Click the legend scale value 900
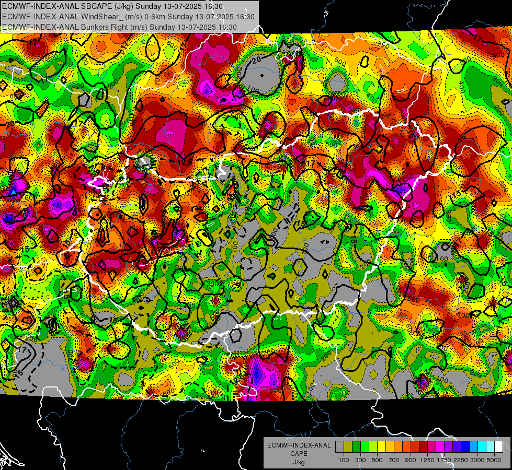Image resolution: width=512 pixels, height=470 pixels. click(x=411, y=460)
